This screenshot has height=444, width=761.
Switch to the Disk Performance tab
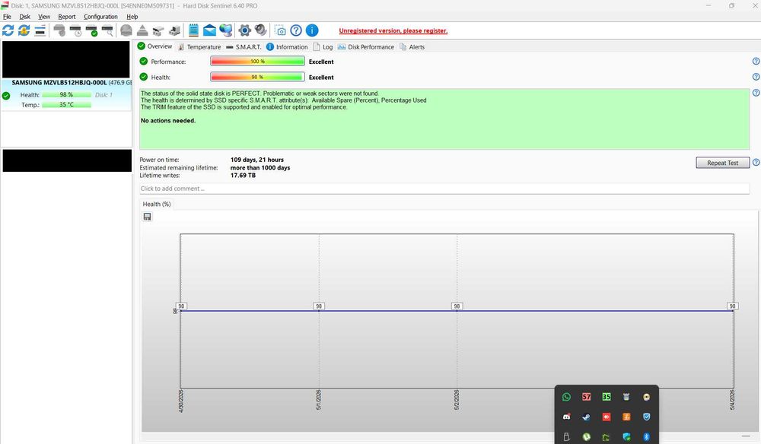point(366,47)
